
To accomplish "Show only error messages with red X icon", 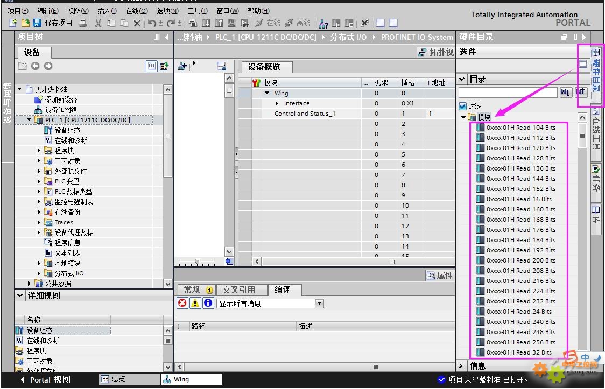I will pyautogui.click(x=182, y=303).
